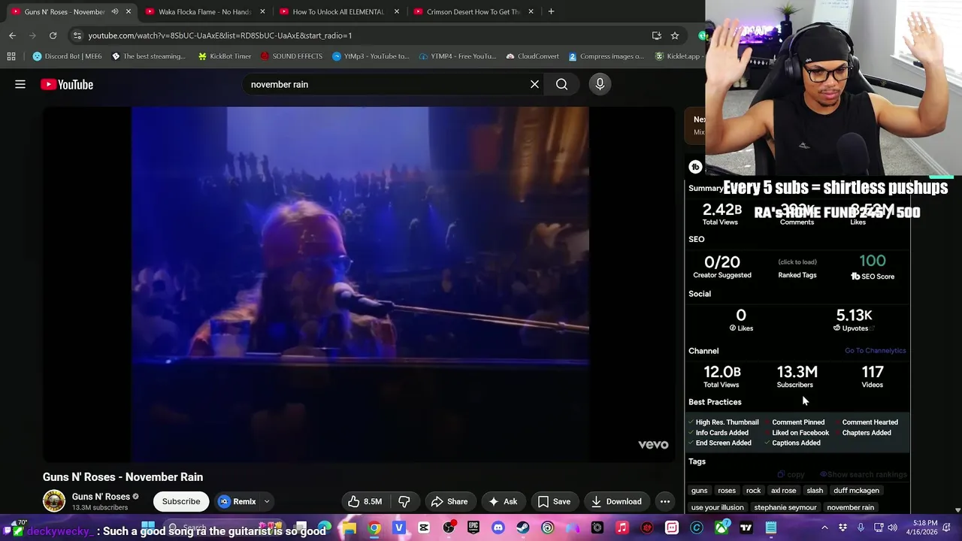Image resolution: width=962 pixels, height=541 pixels.
Task: Switch to Waka Flocka Flame tab
Action: (x=204, y=11)
